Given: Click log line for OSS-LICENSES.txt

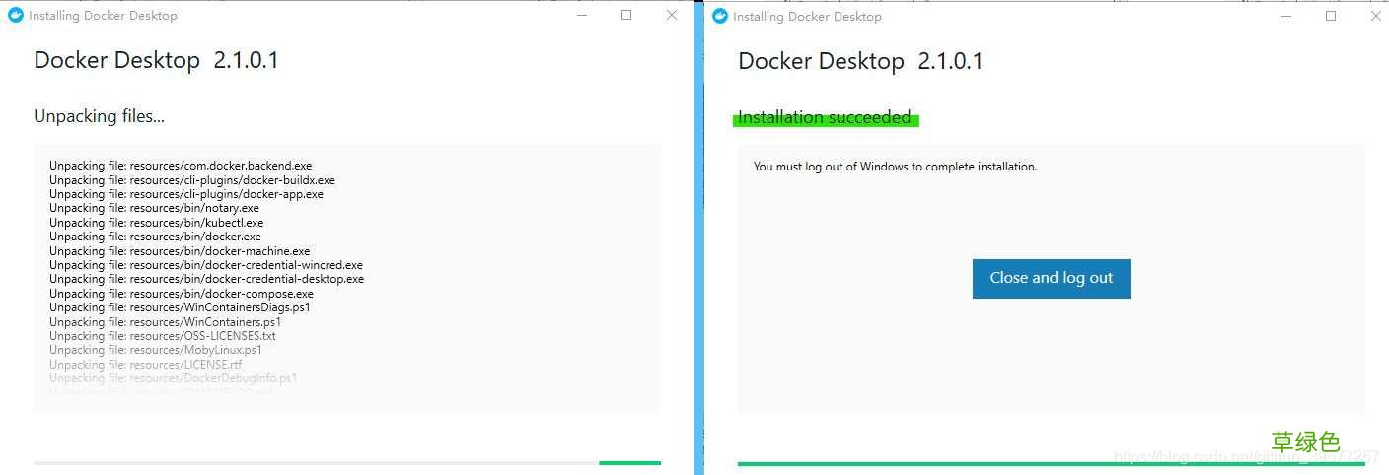Looking at the screenshot, I should [163, 336].
